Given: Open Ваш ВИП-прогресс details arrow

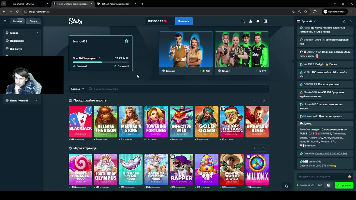Looking at the screenshot, I should [100, 58].
